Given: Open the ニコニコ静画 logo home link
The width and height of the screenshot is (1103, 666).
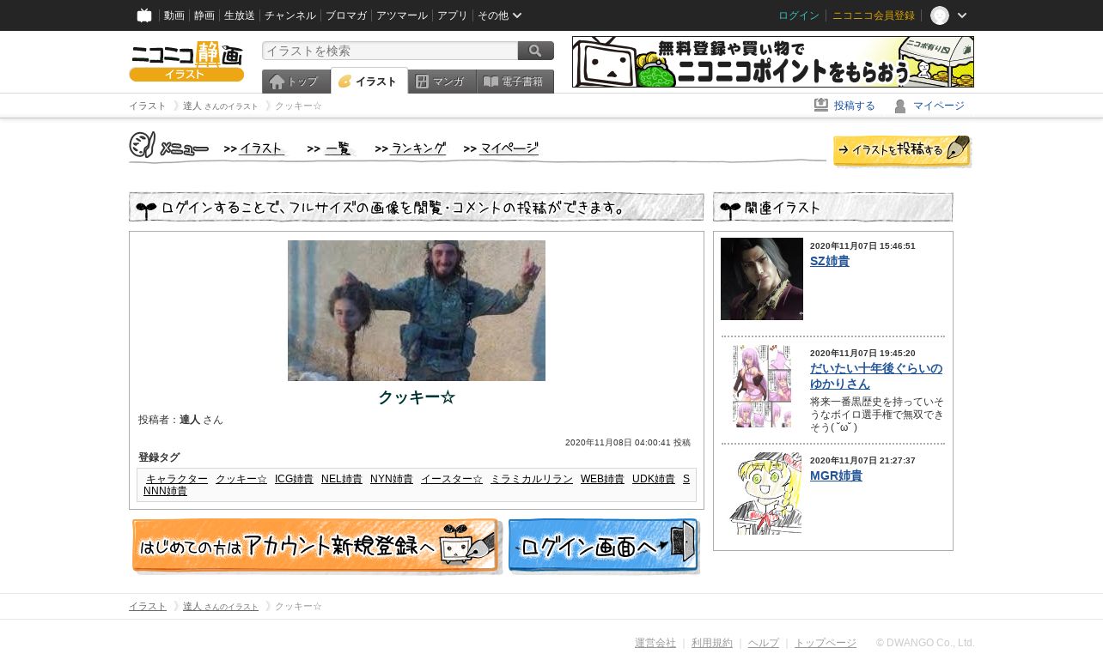Looking at the screenshot, I should pos(186,61).
